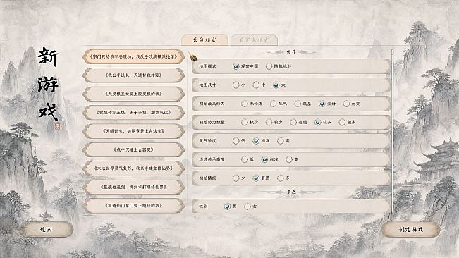459x258 pixels.
Task: Choose 中 for 地图尺寸
Action: pyautogui.click(x=256, y=85)
